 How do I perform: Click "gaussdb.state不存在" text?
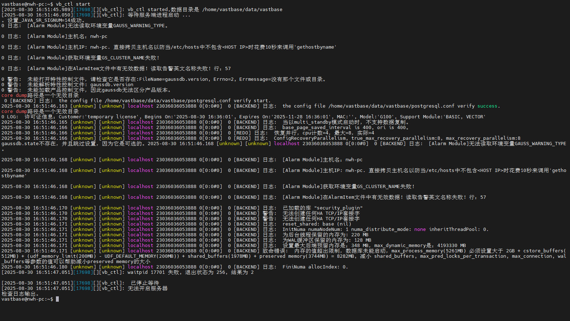(29, 144)
